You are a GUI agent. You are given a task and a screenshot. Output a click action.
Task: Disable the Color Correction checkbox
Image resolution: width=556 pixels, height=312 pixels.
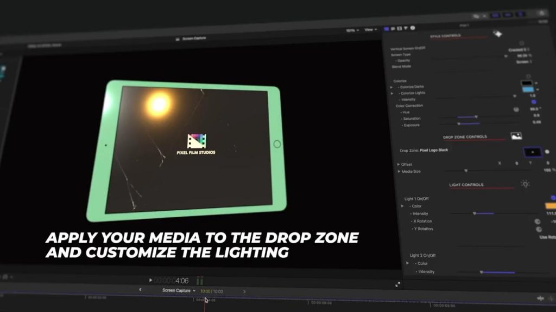tap(534, 102)
